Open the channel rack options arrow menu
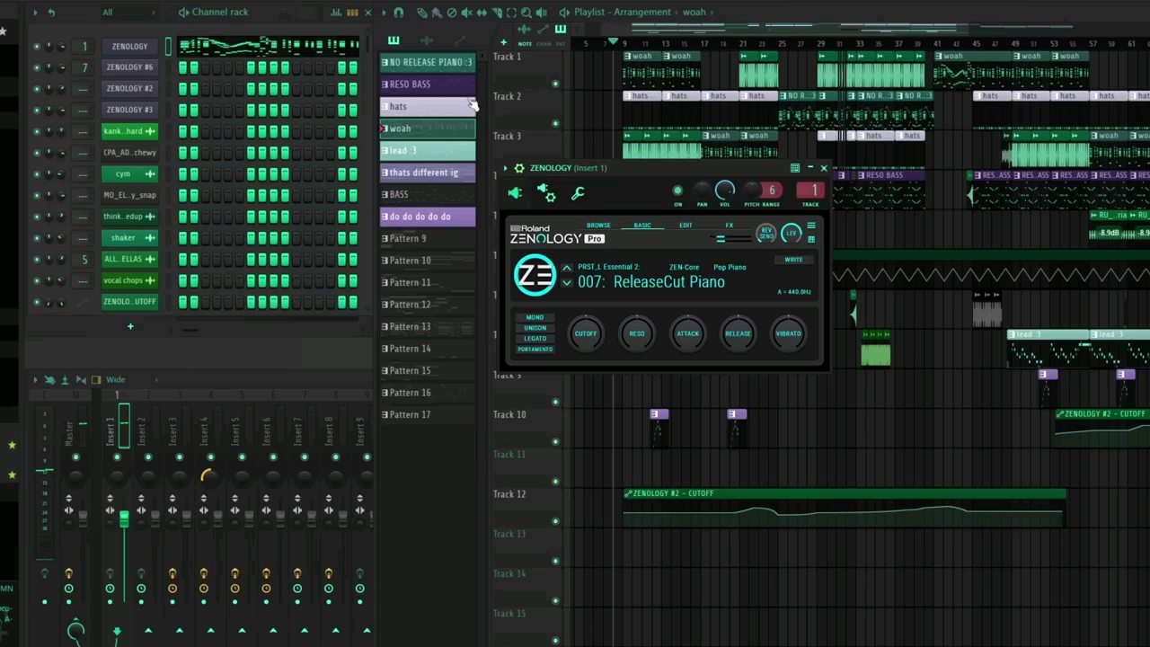The width and height of the screenshot is (1150, 647). point(35,13)
